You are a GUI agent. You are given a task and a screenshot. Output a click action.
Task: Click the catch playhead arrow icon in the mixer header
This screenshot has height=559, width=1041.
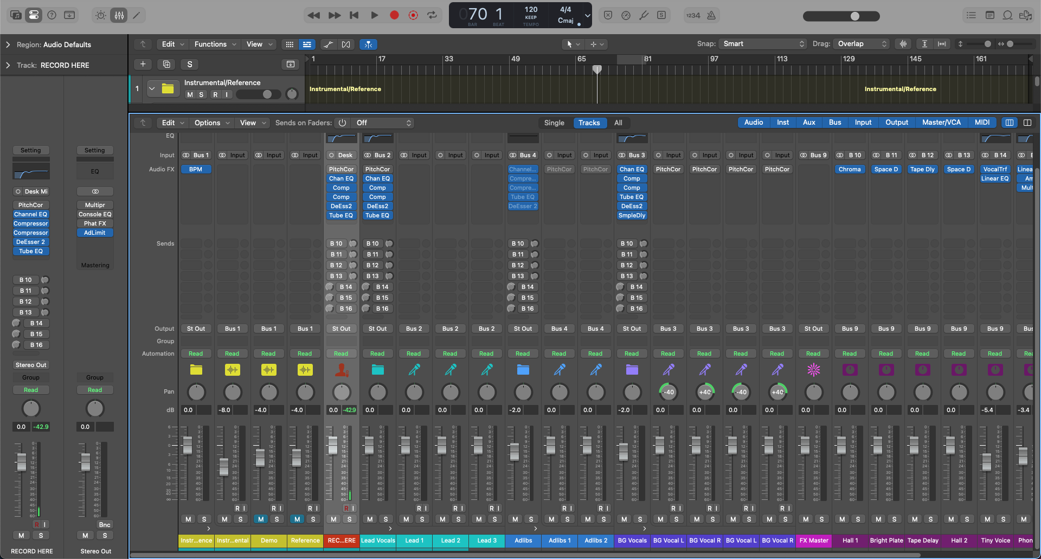[143, 123]
